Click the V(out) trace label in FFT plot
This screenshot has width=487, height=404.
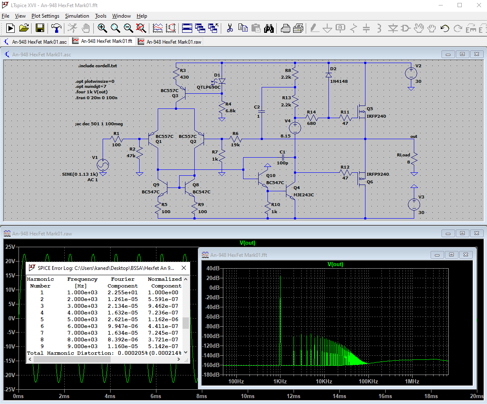pyautogui.click(x=335, y=264)
